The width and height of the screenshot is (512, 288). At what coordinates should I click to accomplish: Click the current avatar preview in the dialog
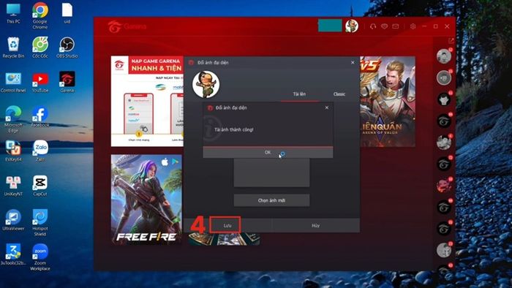click(206, 85)
